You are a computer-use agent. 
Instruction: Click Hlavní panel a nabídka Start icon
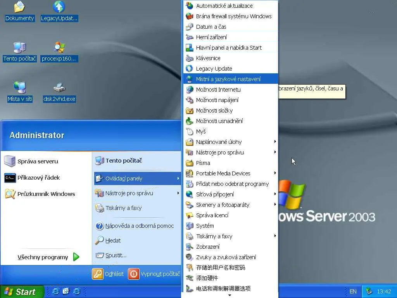[189, 48]
